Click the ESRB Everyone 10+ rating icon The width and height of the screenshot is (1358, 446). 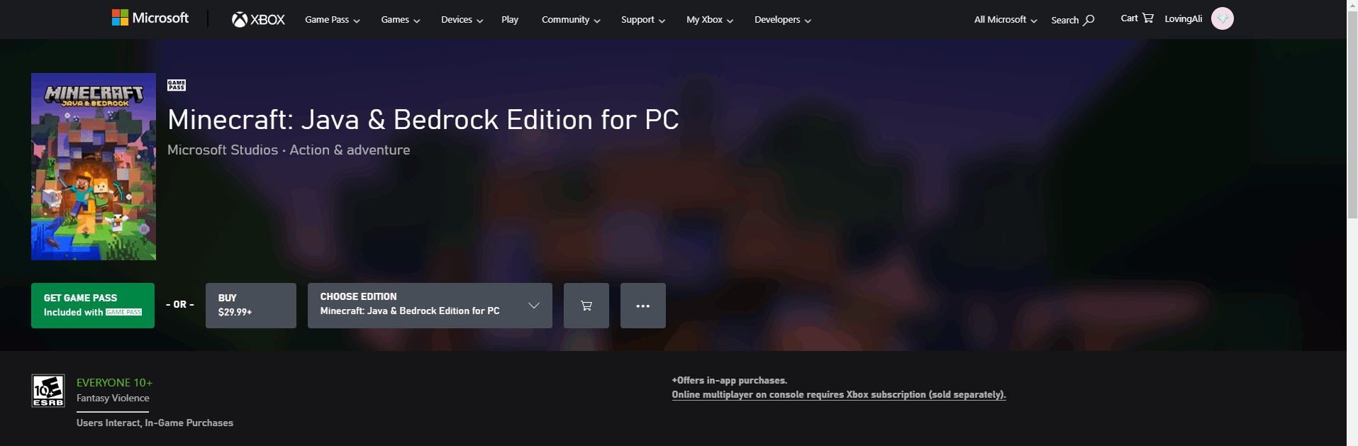48,391
